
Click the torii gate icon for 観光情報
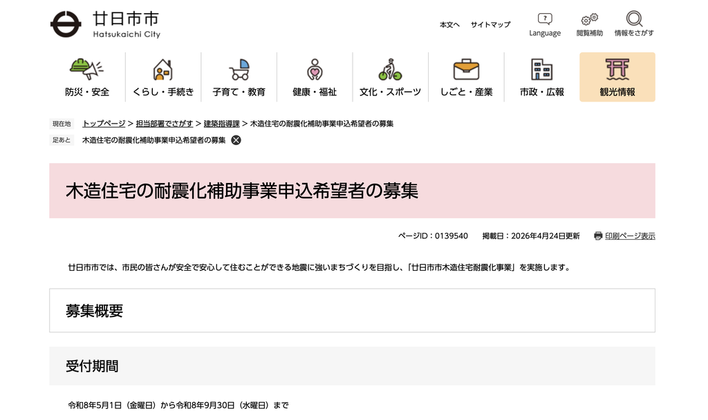(617, 70)
